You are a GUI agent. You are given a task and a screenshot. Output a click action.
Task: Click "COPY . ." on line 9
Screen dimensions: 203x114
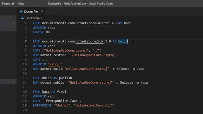point(40,60)
